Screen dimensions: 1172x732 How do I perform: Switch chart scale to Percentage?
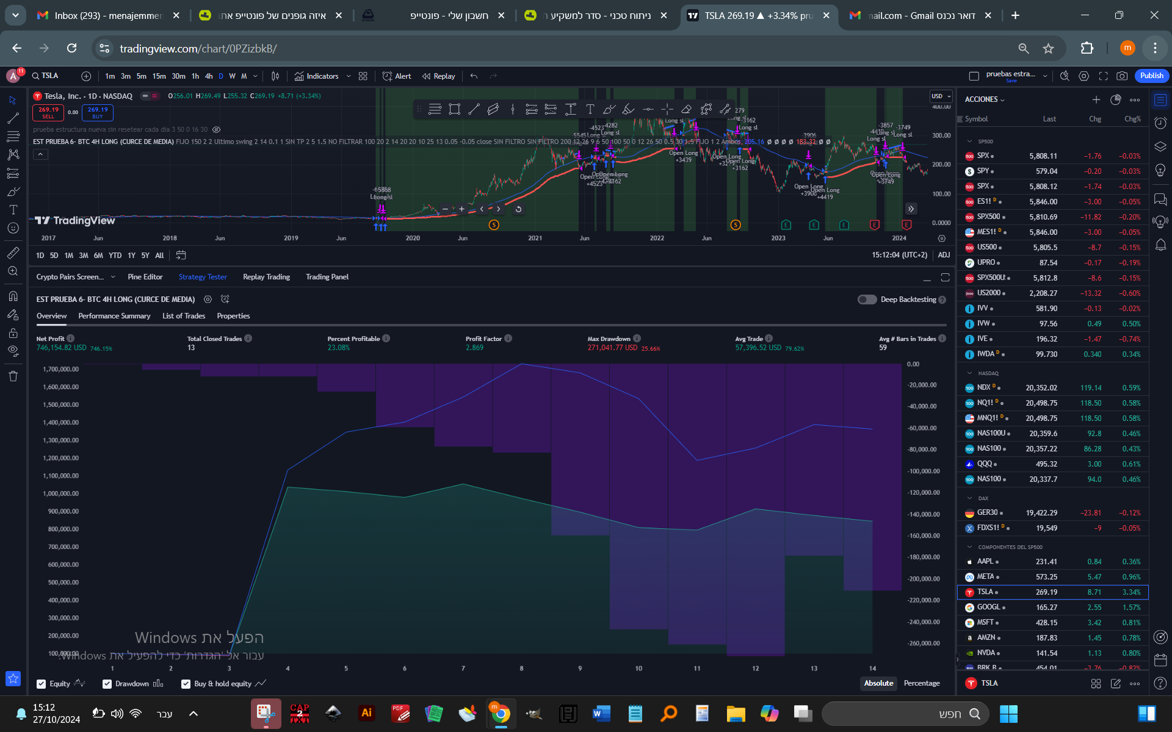[x=921, y=683]
